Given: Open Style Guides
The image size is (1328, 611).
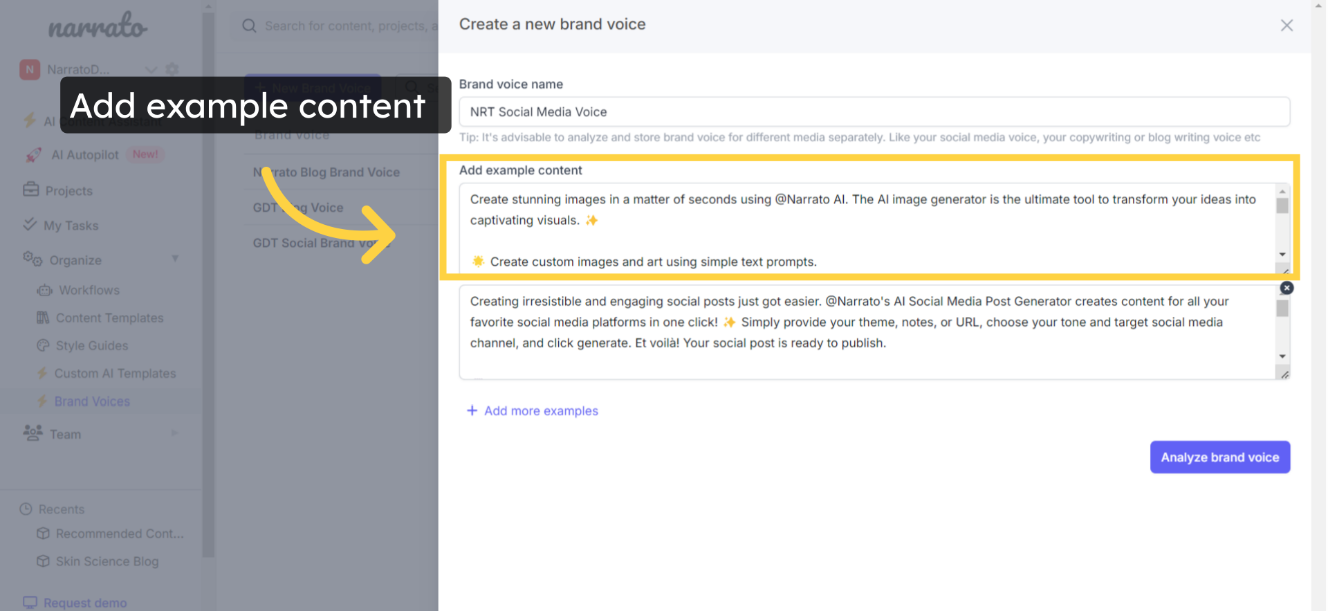Looking at the screenshot, I should [92, 345].
